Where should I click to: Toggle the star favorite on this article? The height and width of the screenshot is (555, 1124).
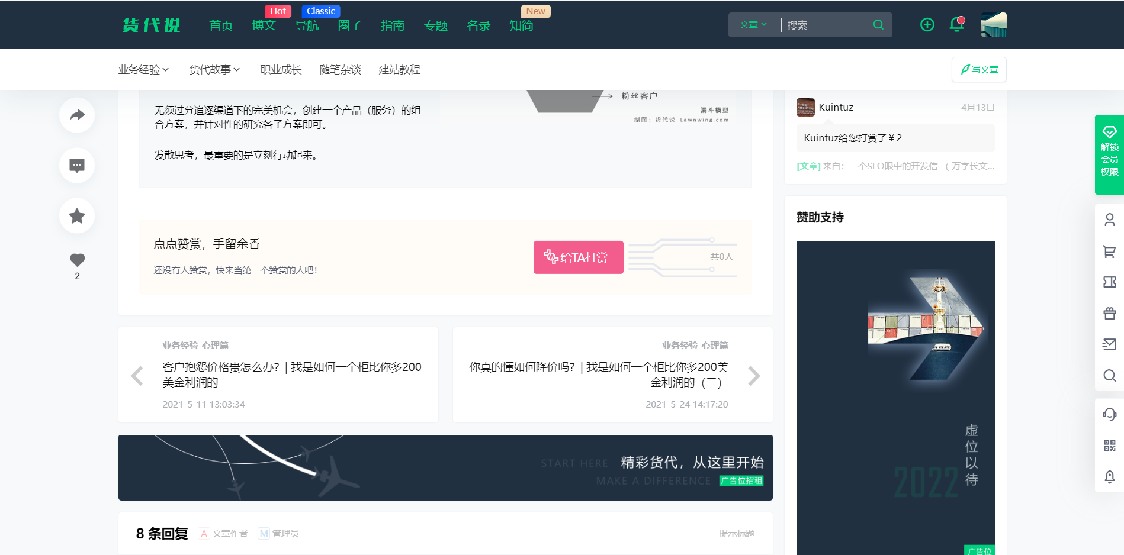coord(76,216)
